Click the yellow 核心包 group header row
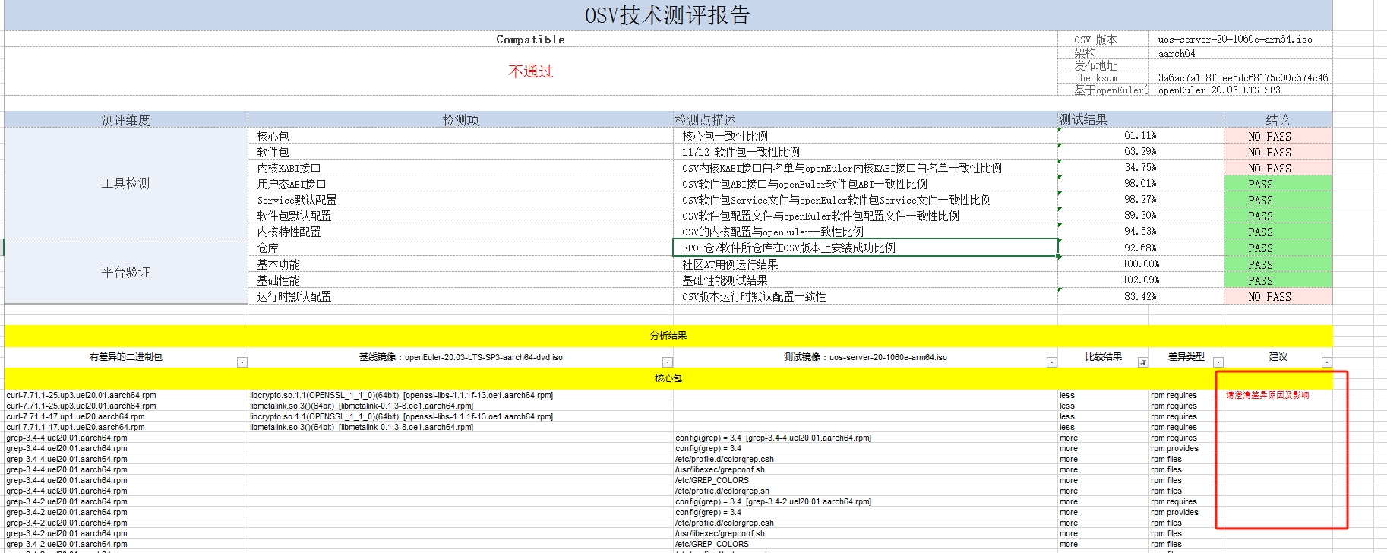 pos(668,378)
